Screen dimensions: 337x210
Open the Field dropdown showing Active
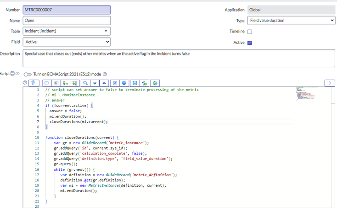[x=67, y=42]
